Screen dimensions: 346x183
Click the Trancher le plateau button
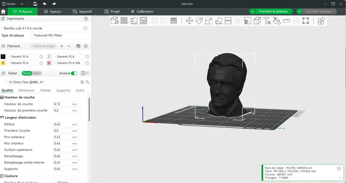point(273,12)
